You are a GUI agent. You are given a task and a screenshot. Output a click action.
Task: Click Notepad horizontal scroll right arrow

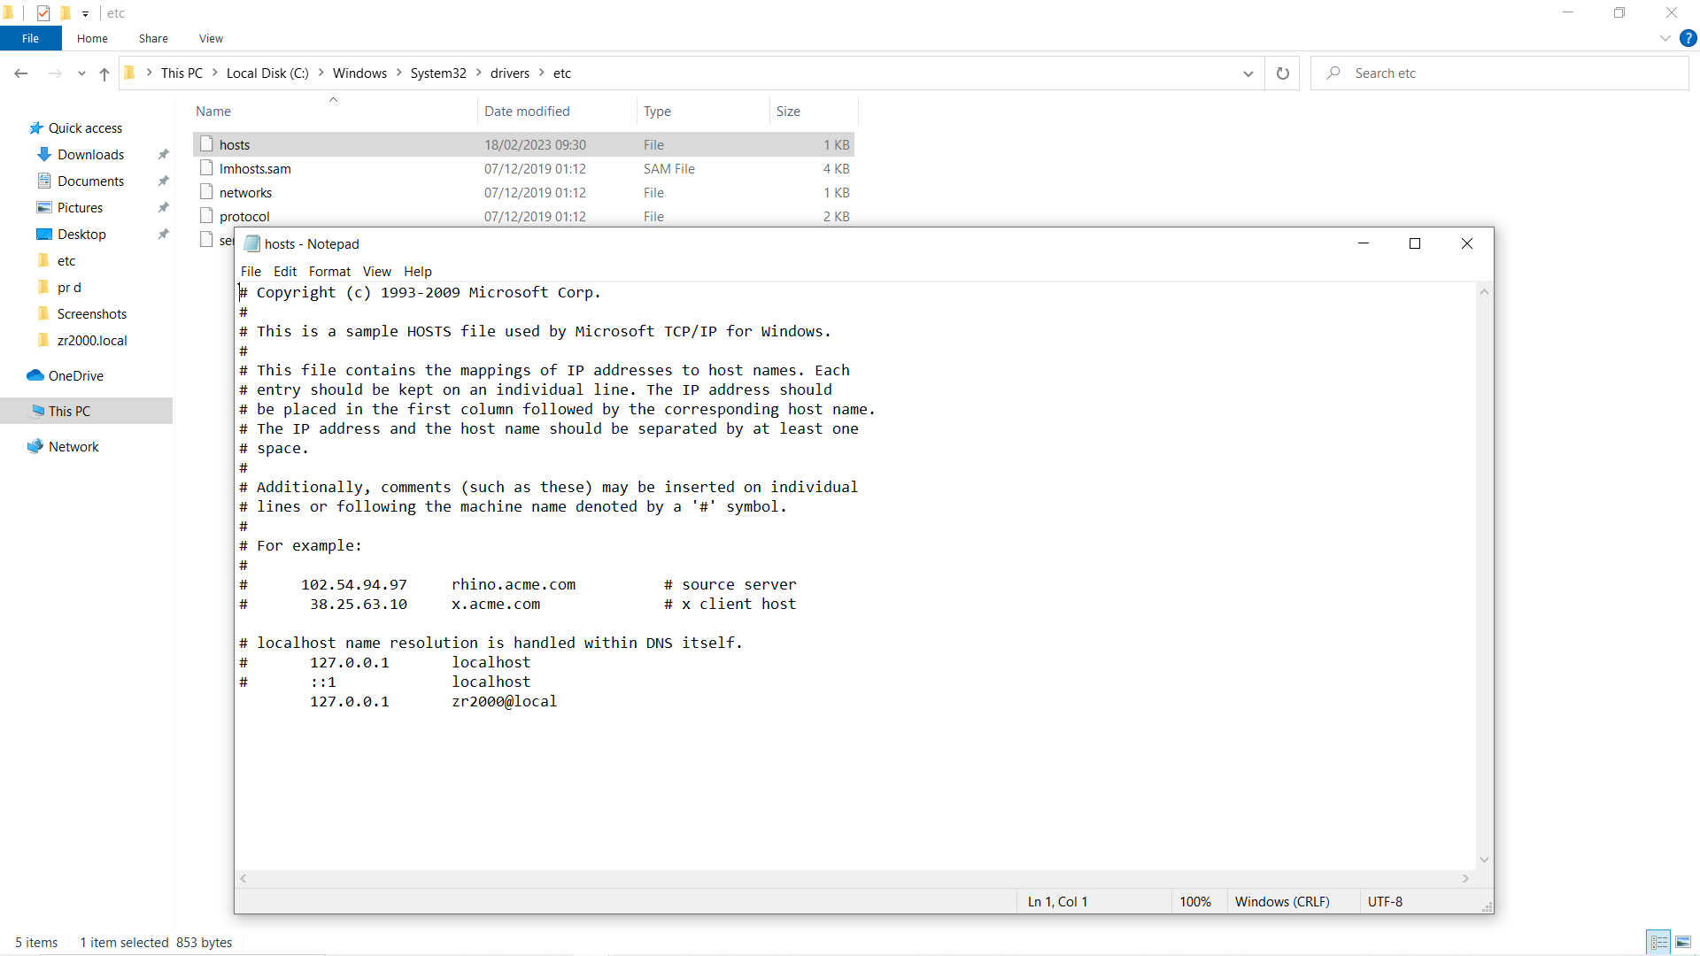[1465, 879]
